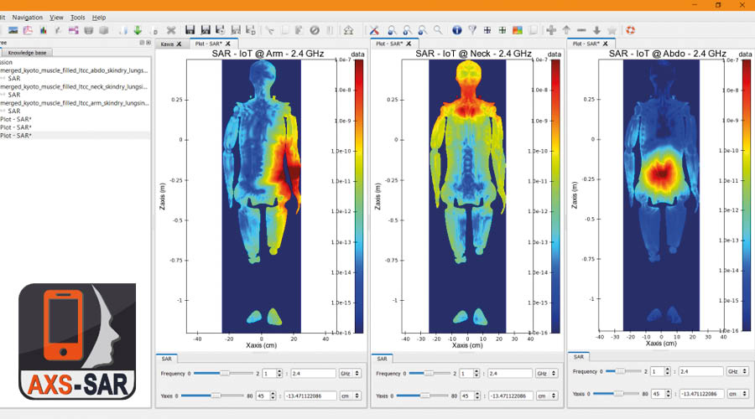Click the first save floppy disk icon
This screenshot has height=419, width=755.
pos(190,30)
